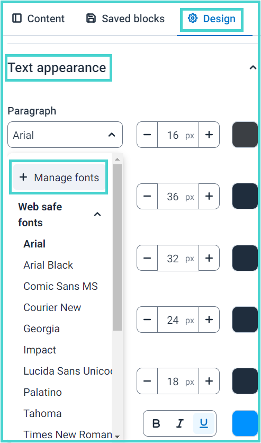
Task: Disable the underline formatting button
Action: (x=203, y=423)
